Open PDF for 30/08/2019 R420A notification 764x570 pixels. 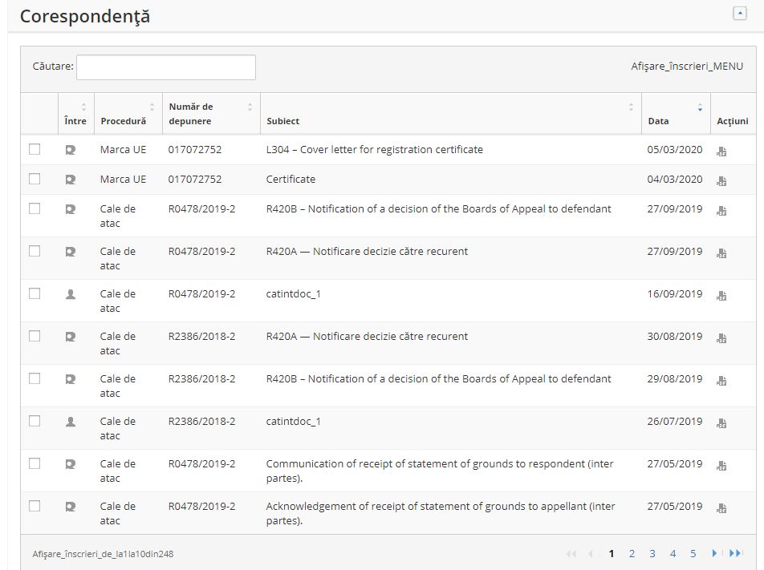coord(721,338)
